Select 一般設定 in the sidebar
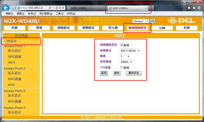204x122 pixels. 11,41
